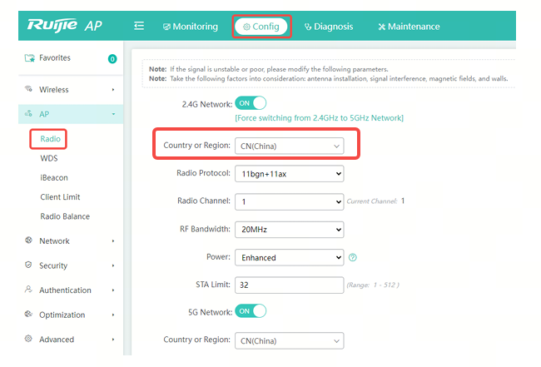Toggle the 2.4G Network switch
Image resolution: width=541 pixels, height=367 pixels.
(x=251, y=103)
